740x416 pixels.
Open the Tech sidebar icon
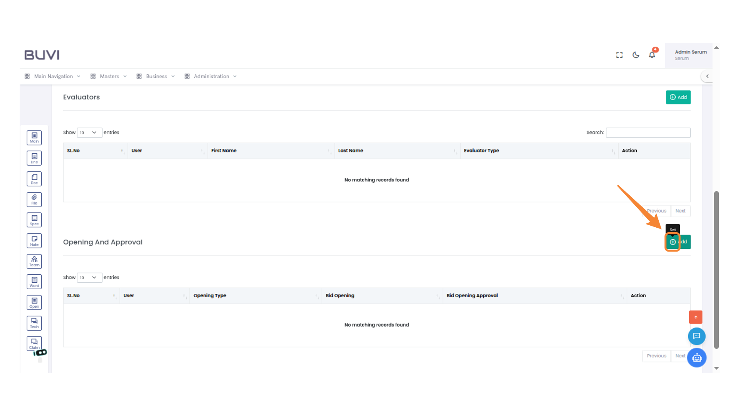[34, 323]
